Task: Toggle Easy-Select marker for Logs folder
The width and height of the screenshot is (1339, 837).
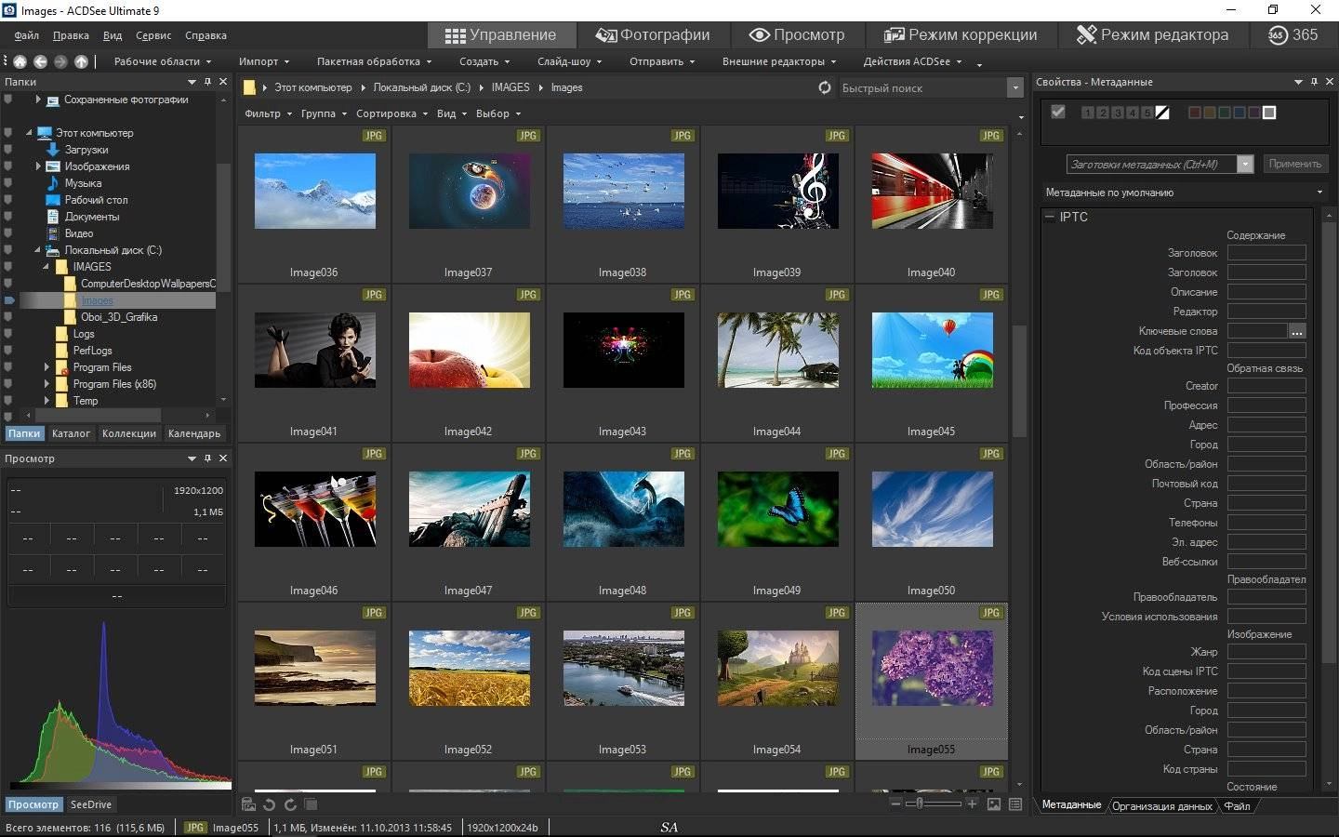Action: tap(8, 334)
